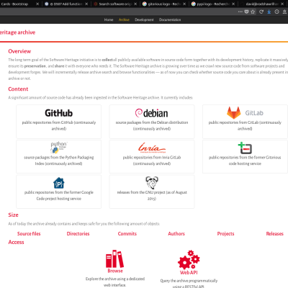Screen dimensions: 288x288
Task: Open the page actions ellipsis menu
Action: coord(240,12)
